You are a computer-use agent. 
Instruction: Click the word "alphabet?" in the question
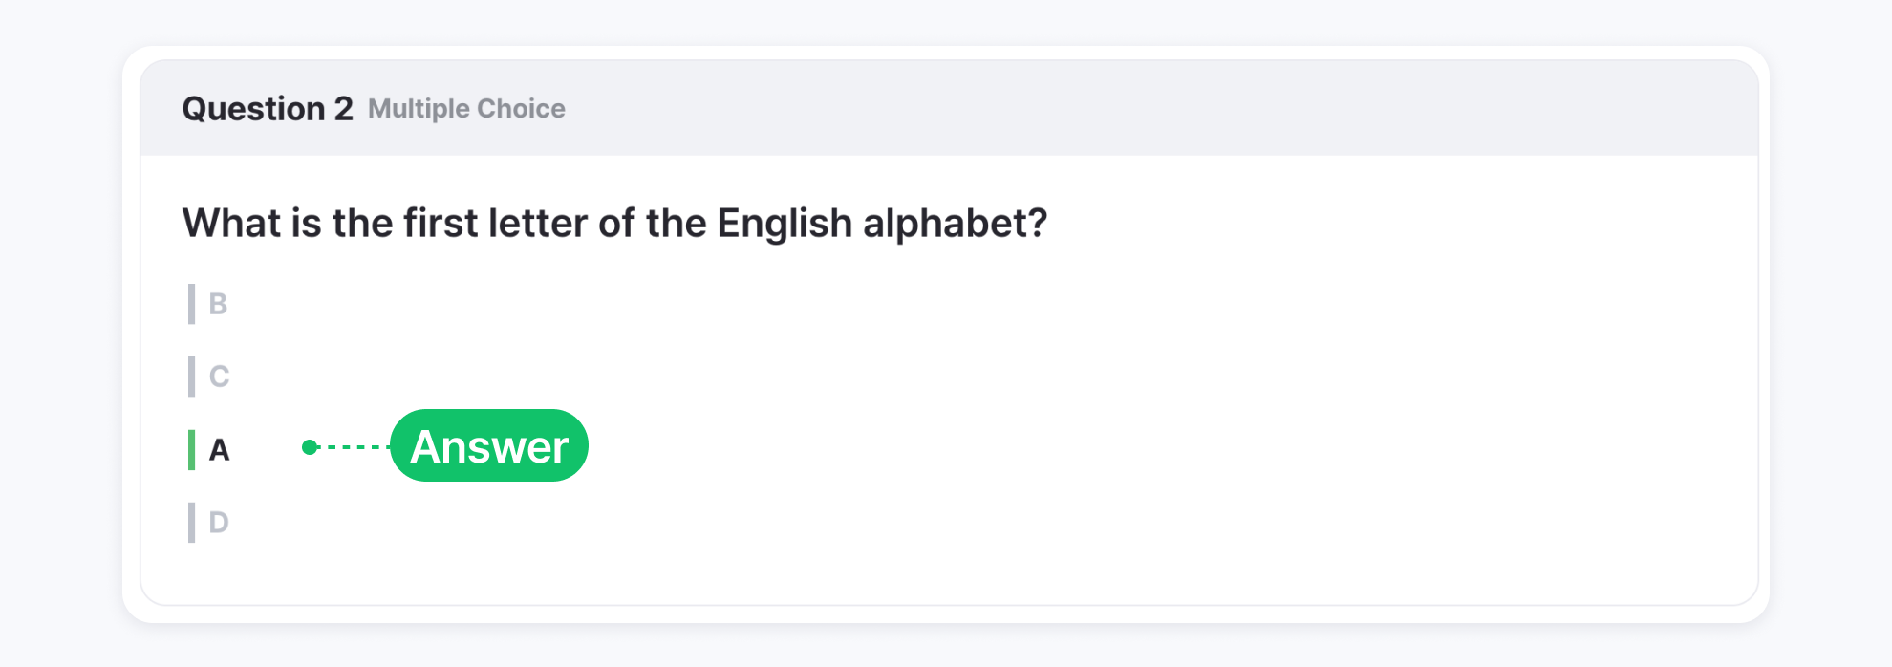955,224
